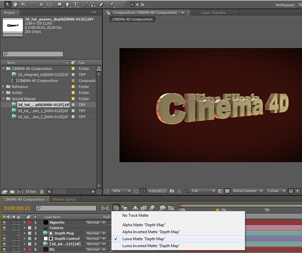Click the fast previews icon
Image resolution: width=302 pixels, height=253 pixels.
tap(297, 191)
